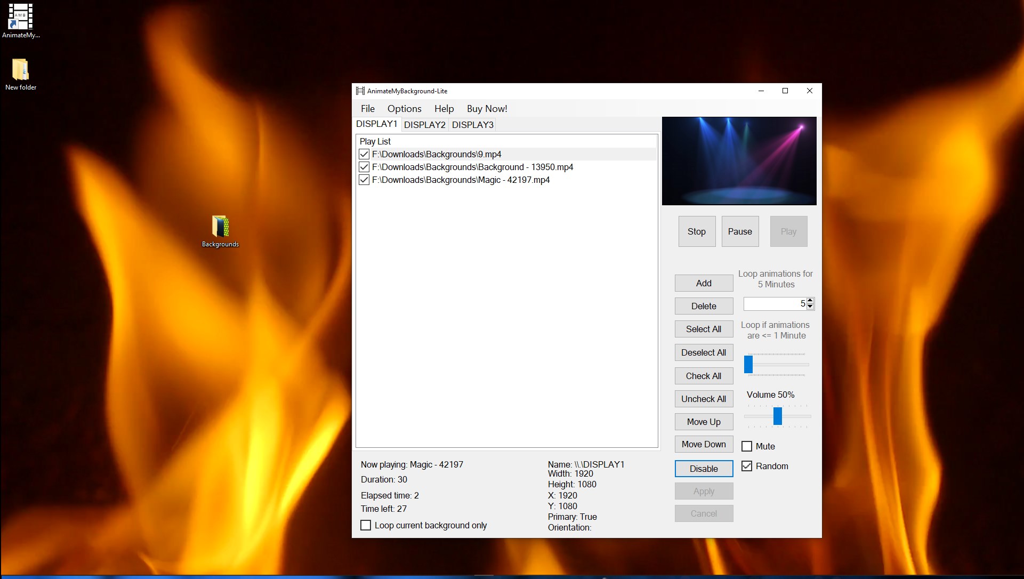Decrease loop minutes with down arrow
The width and height of the screenshot is (1024, 579).
pyautogui.click(x=810, y=307)
